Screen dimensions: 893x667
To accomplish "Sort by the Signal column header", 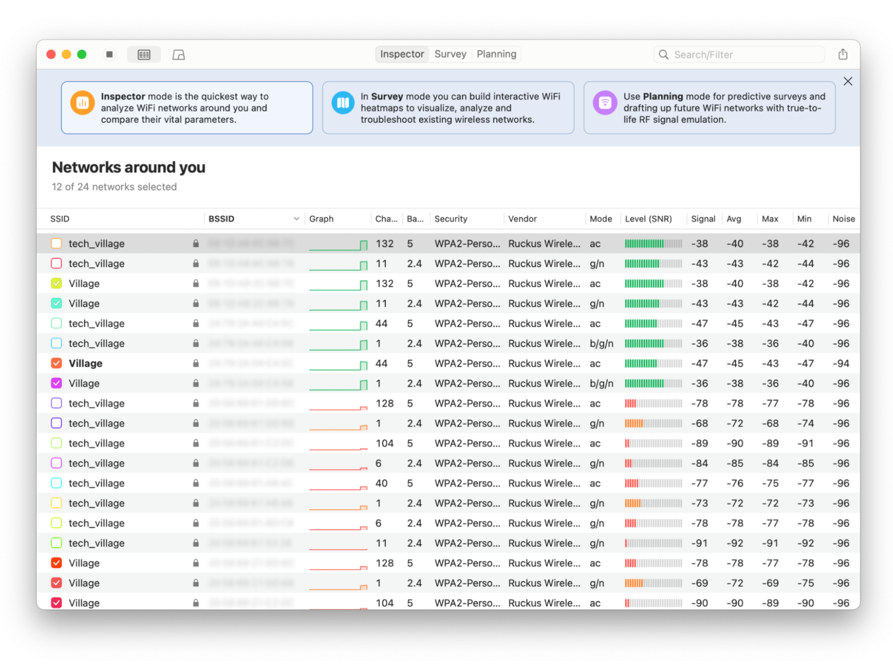I will click(x=702, y=219).
